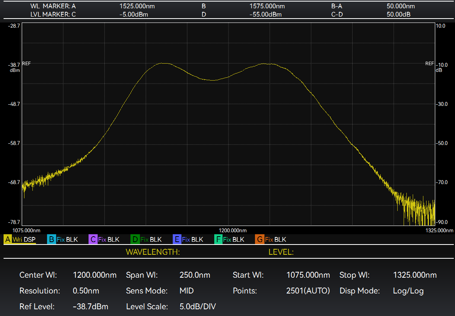Click right axis label -50.0

click(442, 143)
